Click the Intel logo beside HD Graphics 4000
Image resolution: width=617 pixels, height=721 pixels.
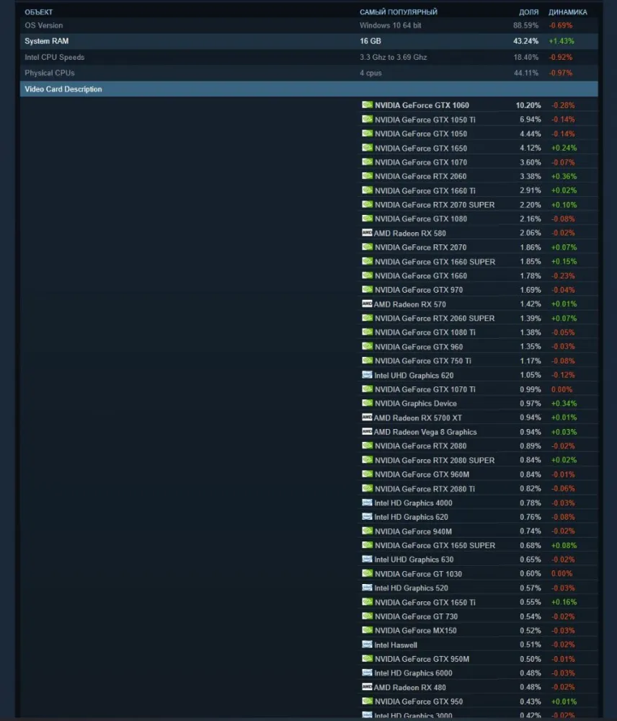click(367, 503)
